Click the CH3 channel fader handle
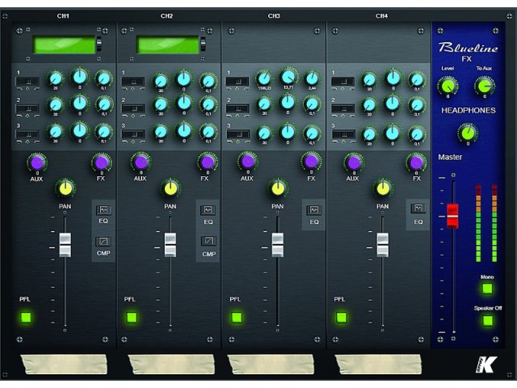This screenshot has width=517, height=388. click(278, 245)
